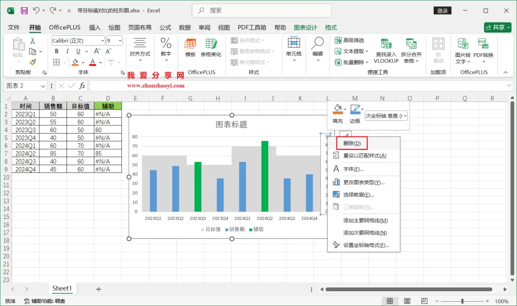Switch to Page Break Preview in status bar

tap(424, 301)
